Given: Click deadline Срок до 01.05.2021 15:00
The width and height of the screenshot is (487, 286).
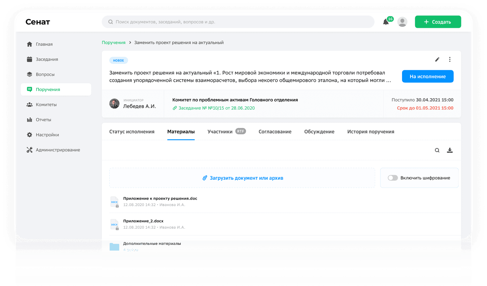Looking at the screenshot, I should pyautogui.click(x=425, y=108).
